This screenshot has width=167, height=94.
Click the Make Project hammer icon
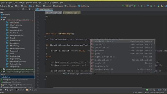point(123,6)
